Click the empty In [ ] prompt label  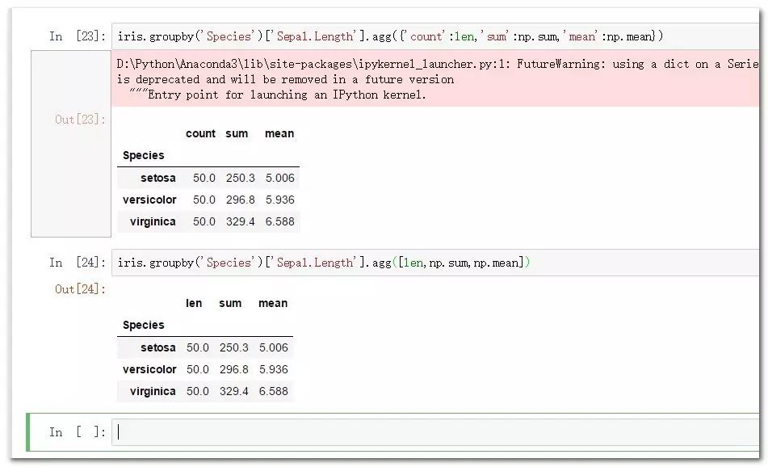coord(78,431)
